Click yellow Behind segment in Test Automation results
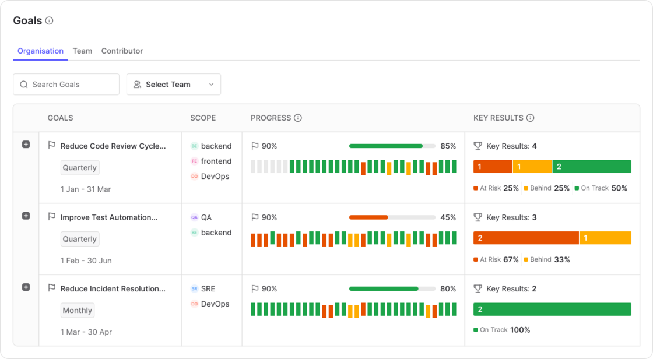This screenshot has width=653, height=359. 606,238
